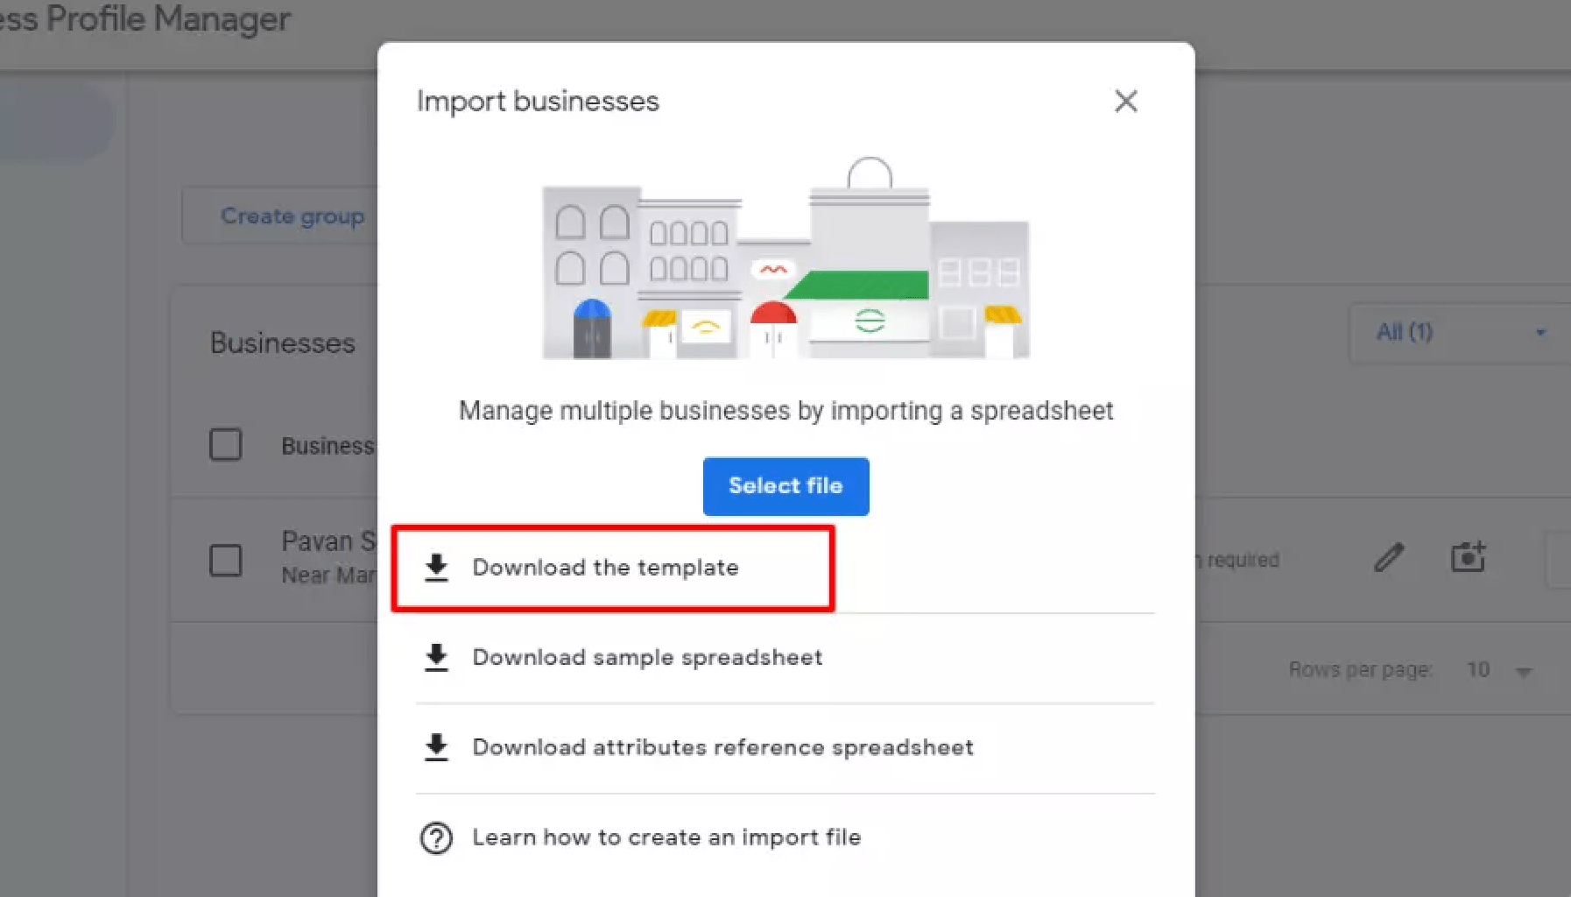Click "Download the template"
Viewport: 1571px width, 897px height.
[606, 567]
